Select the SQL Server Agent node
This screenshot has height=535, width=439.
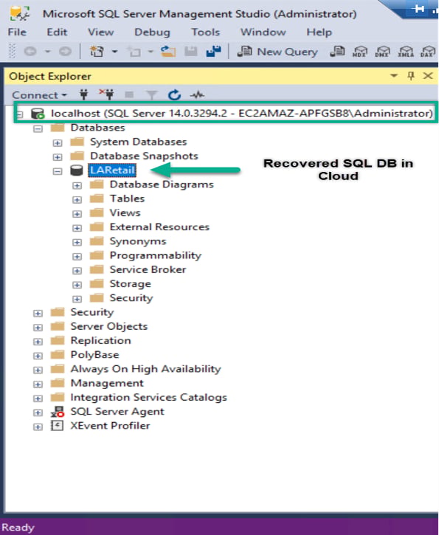click(x=117, y=412)
